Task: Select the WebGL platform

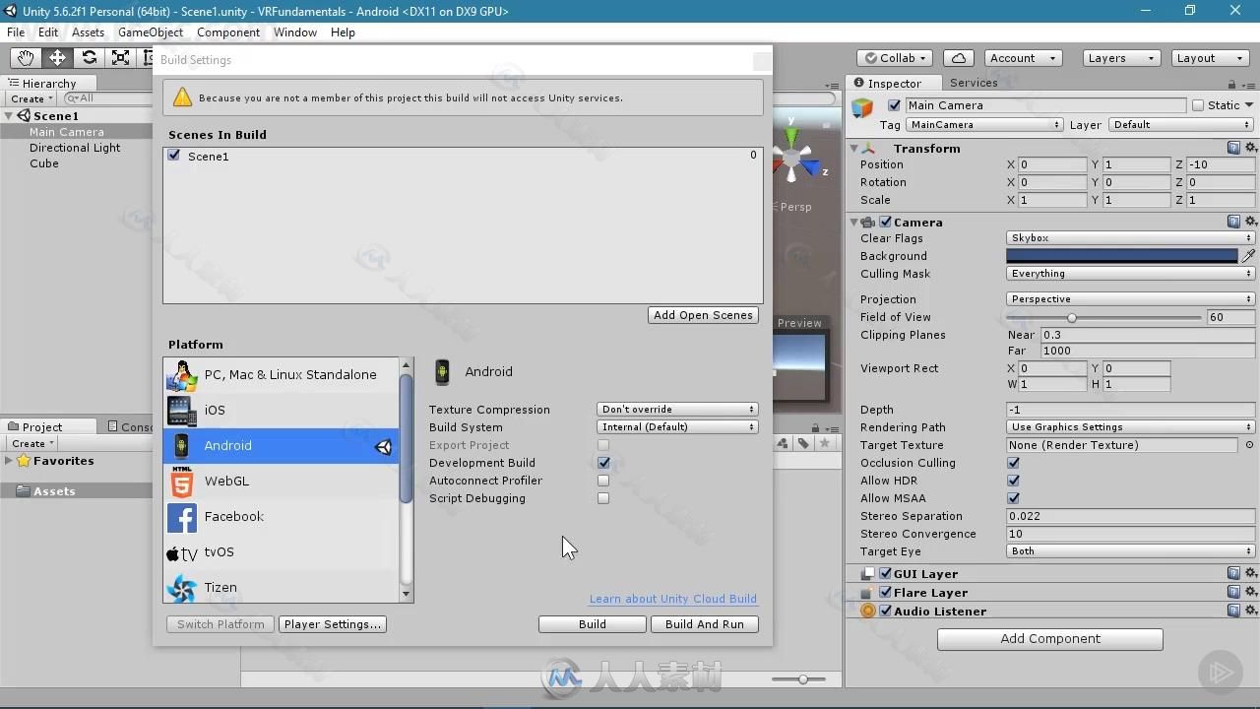Action: [x=282, y=481]
